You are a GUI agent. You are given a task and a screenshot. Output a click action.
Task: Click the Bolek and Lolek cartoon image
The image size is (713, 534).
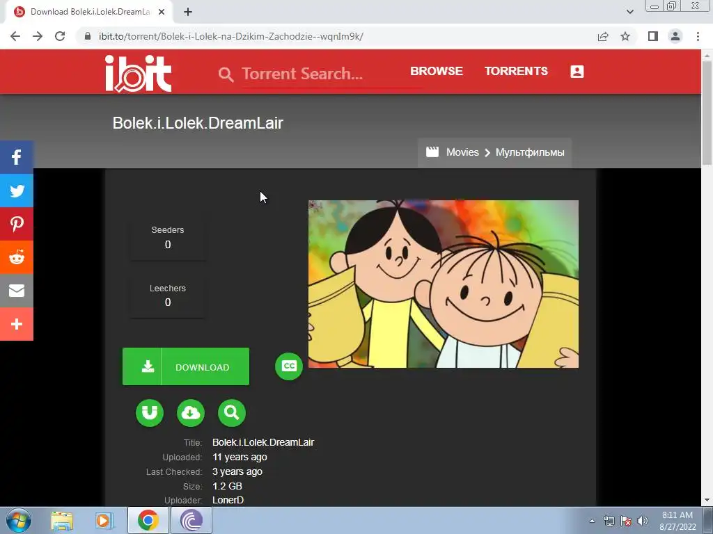[x=444, y=284]
